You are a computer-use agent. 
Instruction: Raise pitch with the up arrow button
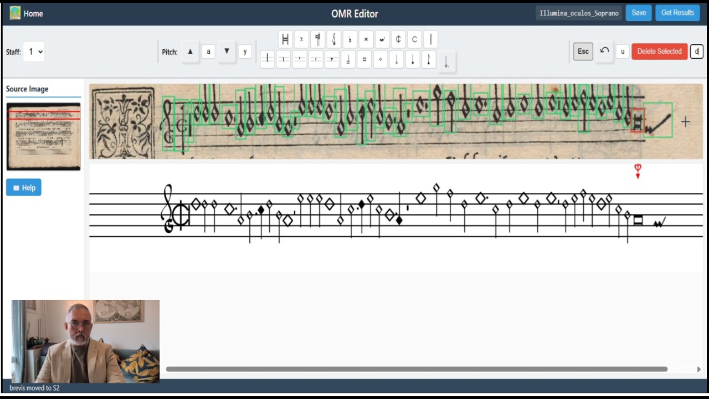[190, 52]
